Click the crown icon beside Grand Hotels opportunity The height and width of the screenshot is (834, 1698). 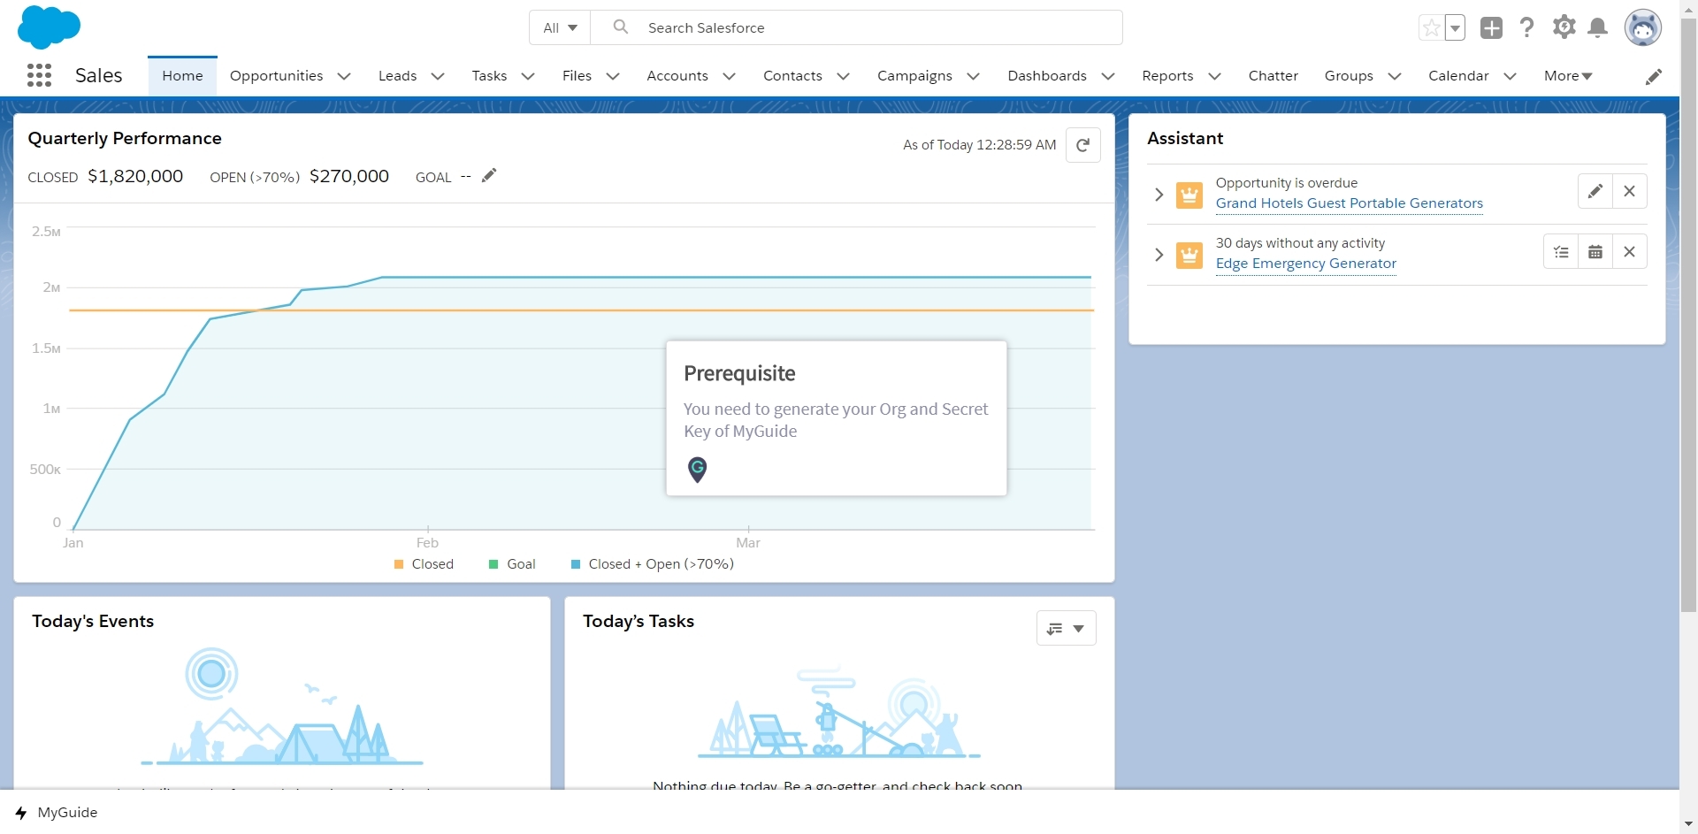click(x=1189, y=195)
